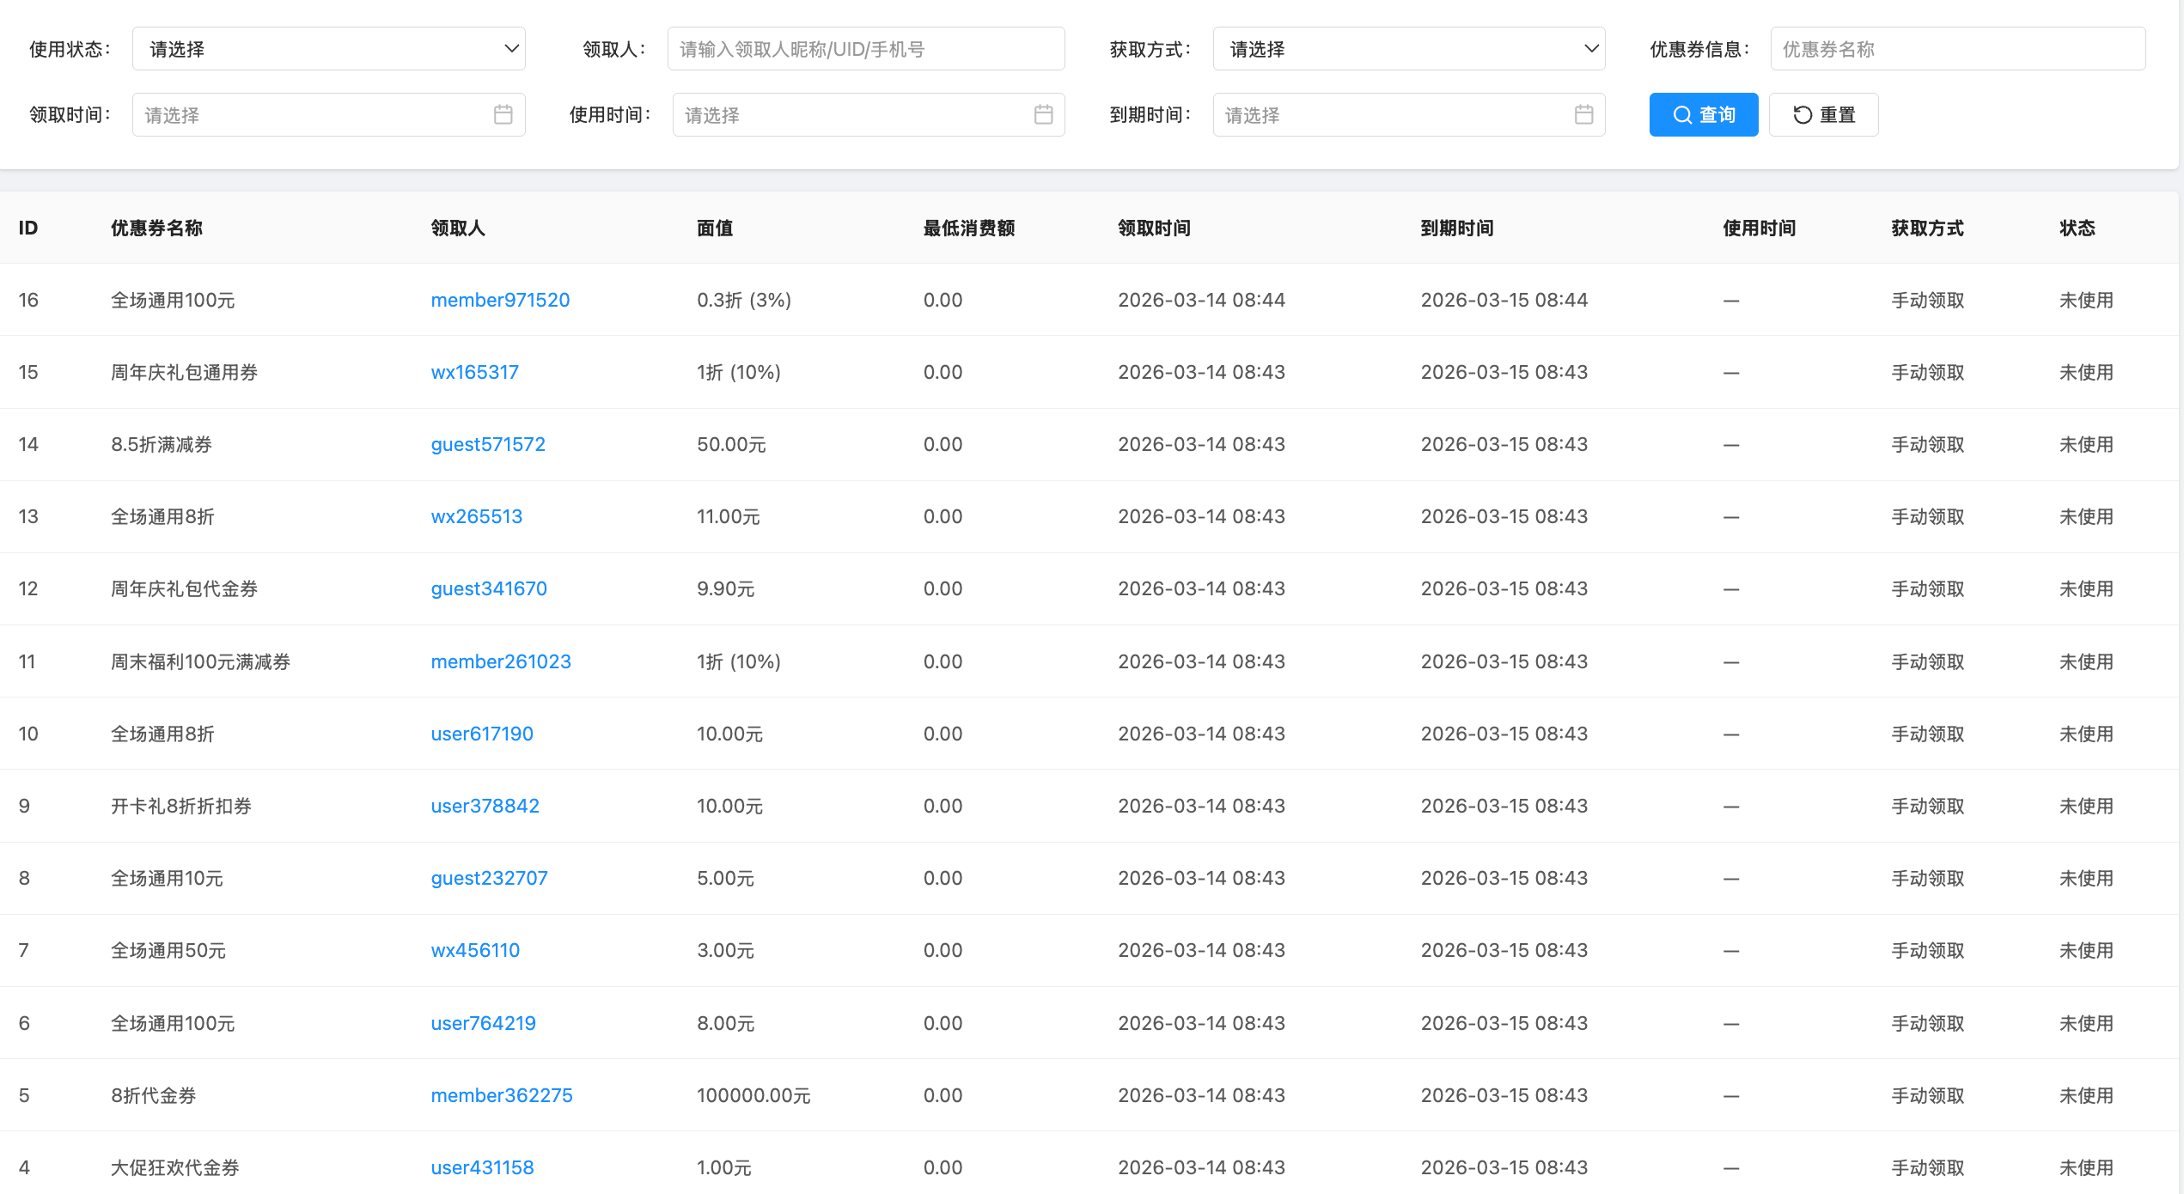Open the 使用状态 dropdown
The width and height of the screenshot is (2184, 1194).
coord(328,49)
